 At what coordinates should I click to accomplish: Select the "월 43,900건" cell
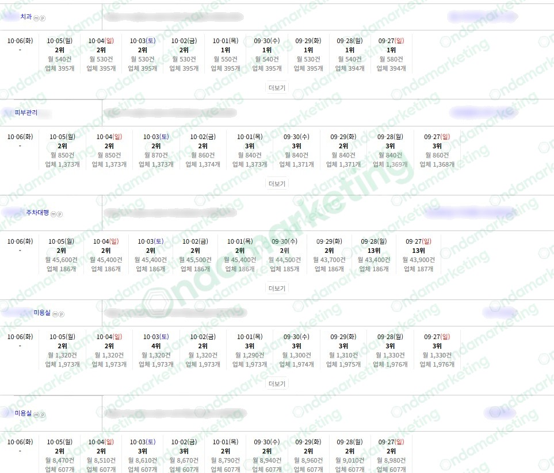click(x=419, y=260)
